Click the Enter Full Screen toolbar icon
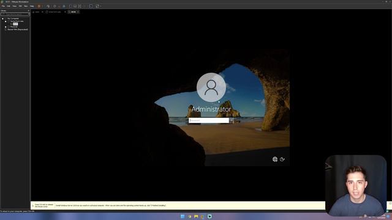 click(x=80, y=6)
